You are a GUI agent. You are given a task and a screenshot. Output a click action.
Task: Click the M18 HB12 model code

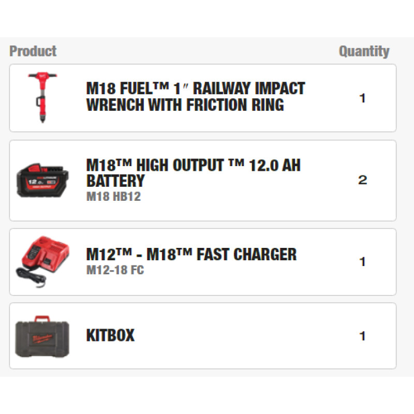113,197
